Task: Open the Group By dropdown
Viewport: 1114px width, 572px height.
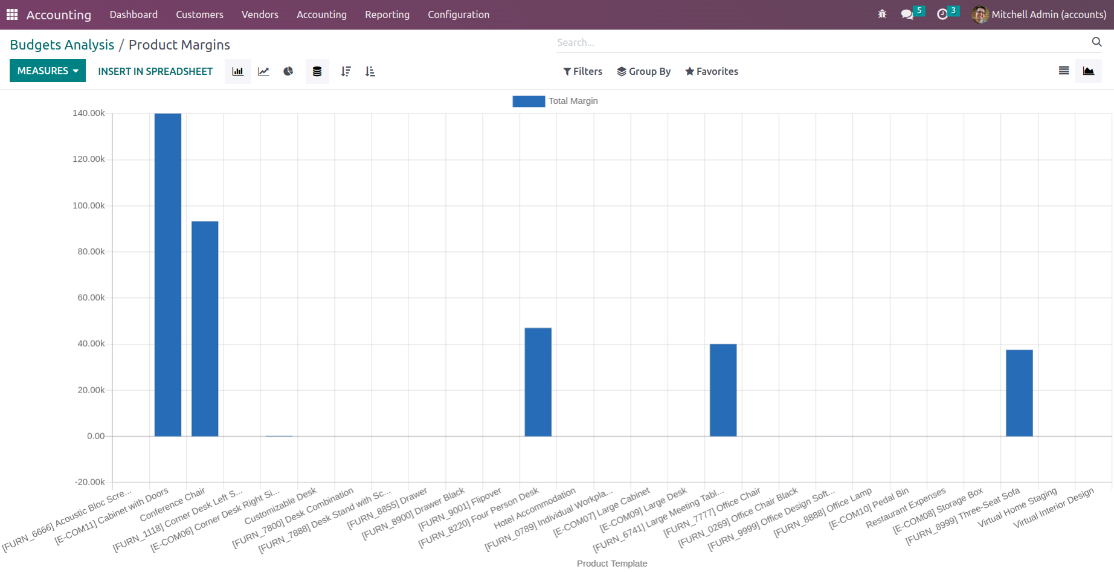Action: tap(643, 71)
